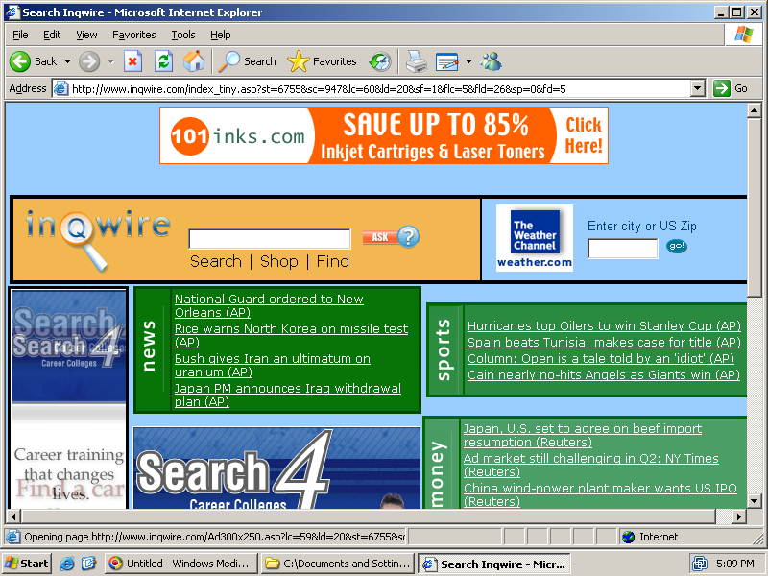The width and height of the screenshot is (768, 576).
Task: Switch to Untitled - Windows Media taskbar button
Action: coord(182,564)
